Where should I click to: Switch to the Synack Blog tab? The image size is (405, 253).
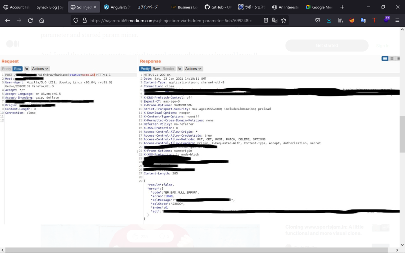click(x=50, y=7)
